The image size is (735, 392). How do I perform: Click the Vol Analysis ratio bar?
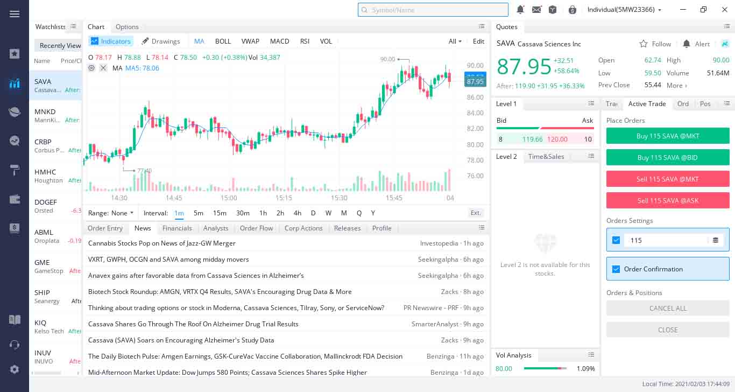coord(546,368)
